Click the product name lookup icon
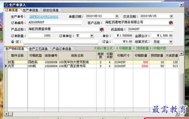The image size is (189, 119). pos(102,29)
